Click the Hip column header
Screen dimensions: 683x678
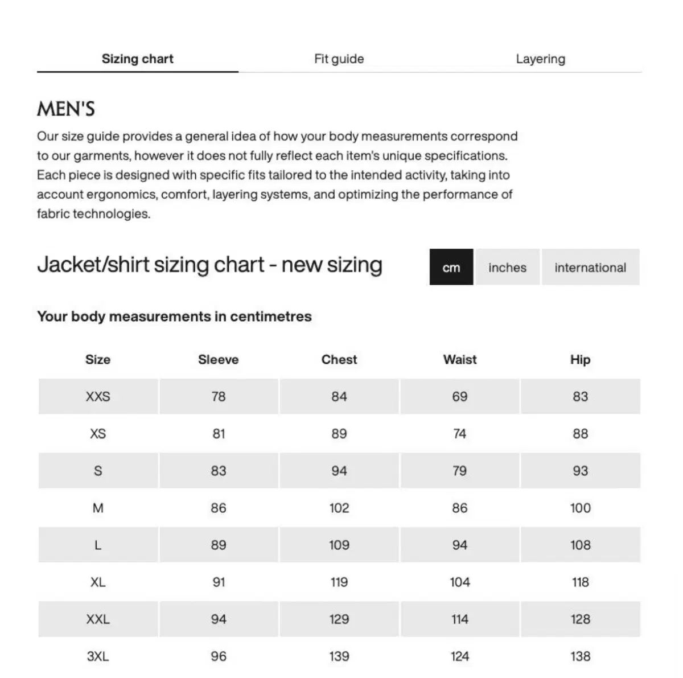click(x=580, y=360)
